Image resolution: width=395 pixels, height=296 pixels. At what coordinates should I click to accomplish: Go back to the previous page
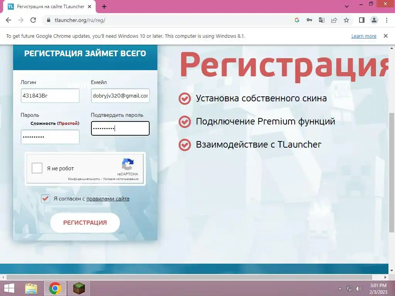click(x=8, y=20)
